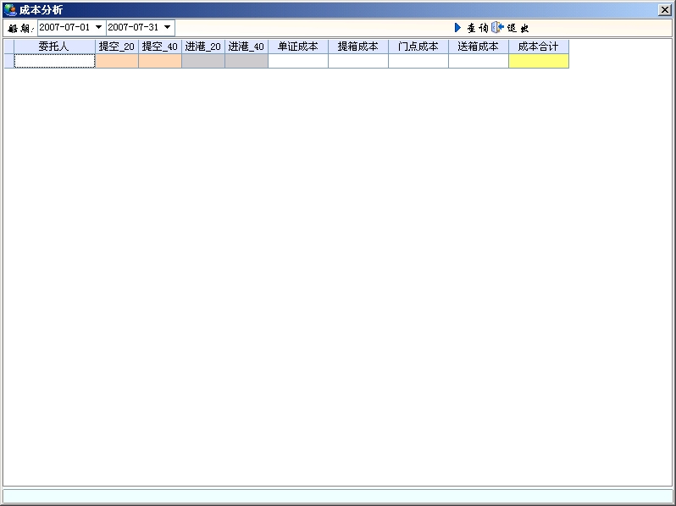This screenshot has width=676, height=506.
Task: Click the 成本分析 window title icon
Action: (10, 9)
